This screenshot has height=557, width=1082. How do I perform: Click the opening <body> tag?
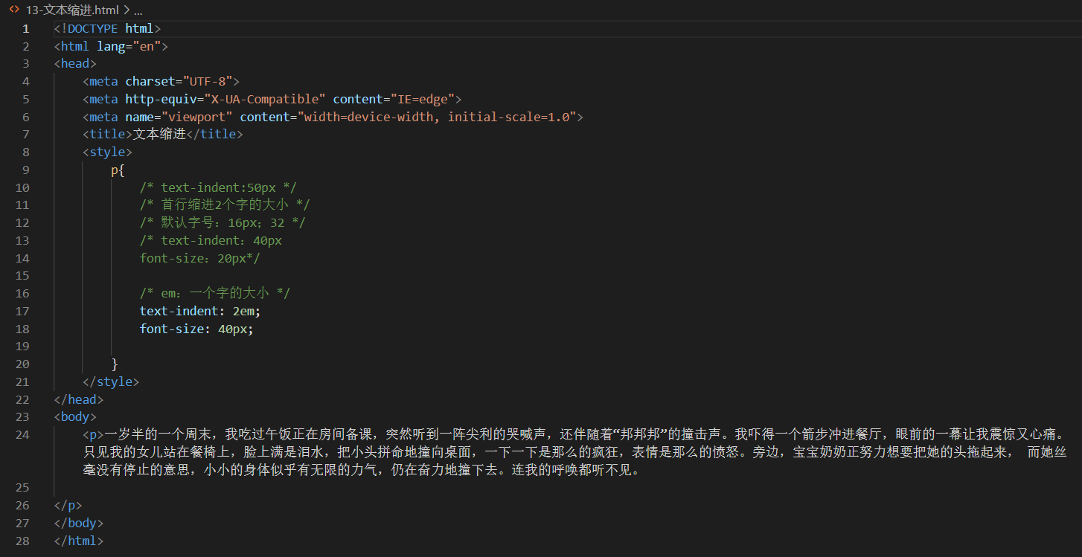click(x=75, y=417)
